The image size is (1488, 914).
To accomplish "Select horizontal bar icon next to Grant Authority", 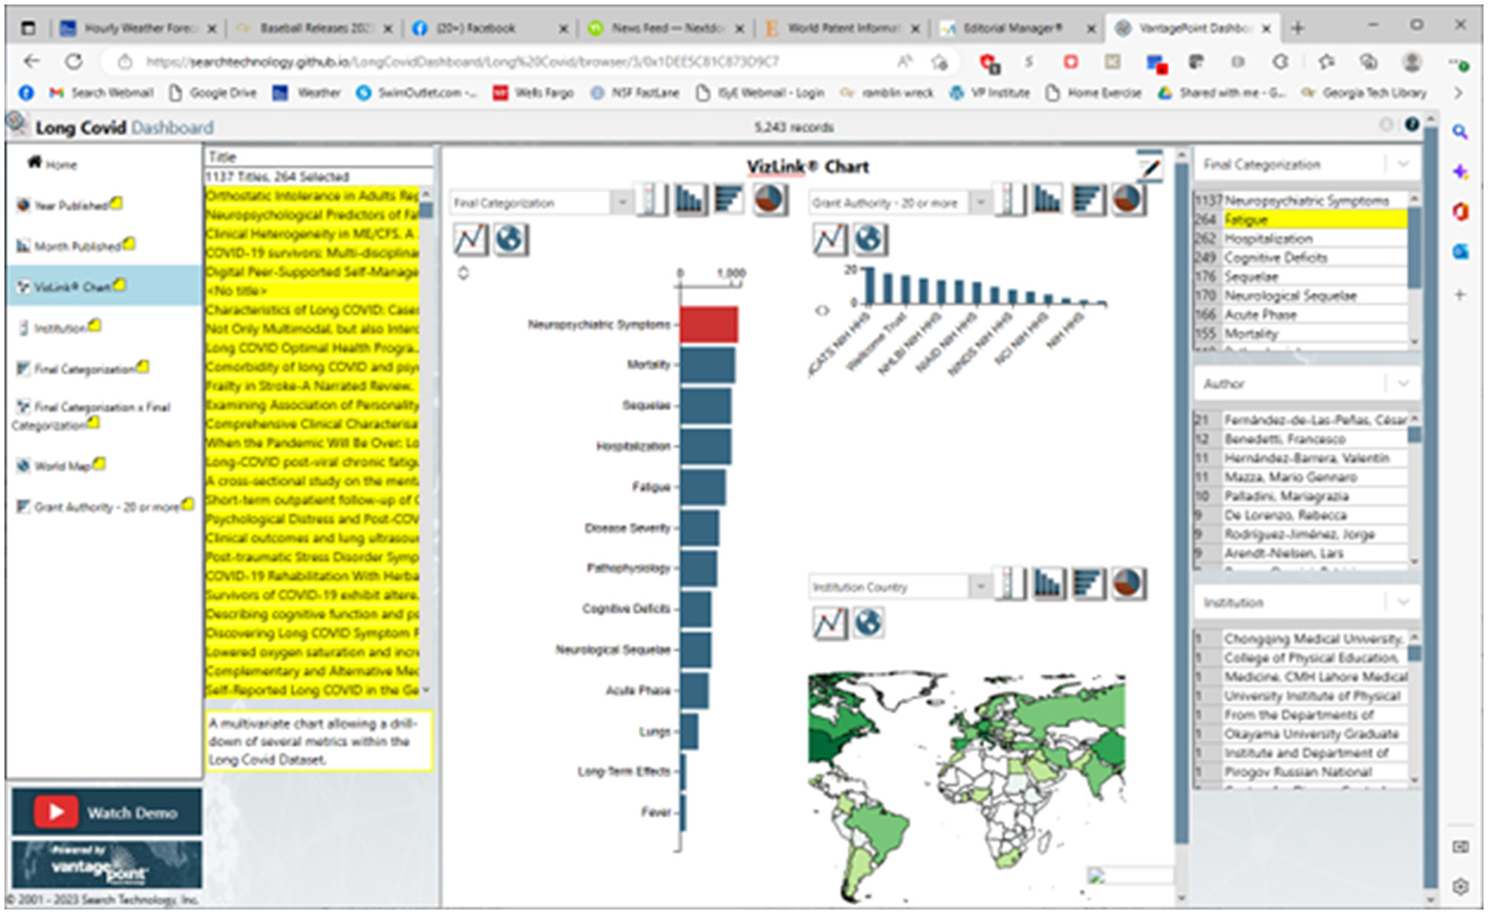I will point(1088,200).
